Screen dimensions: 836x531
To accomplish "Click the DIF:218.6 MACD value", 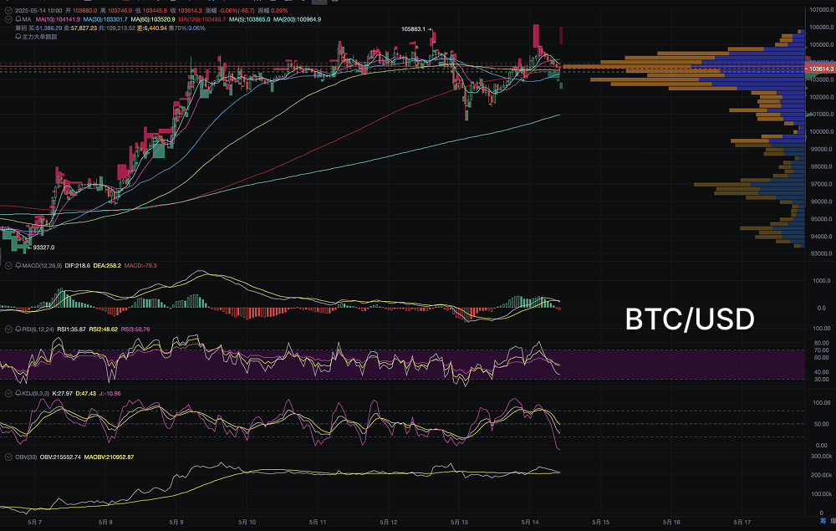I will pos(78,266).
